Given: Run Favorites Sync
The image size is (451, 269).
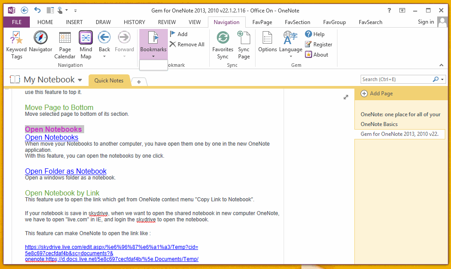Looking at the screenshot, I should (x=223, y=45).
